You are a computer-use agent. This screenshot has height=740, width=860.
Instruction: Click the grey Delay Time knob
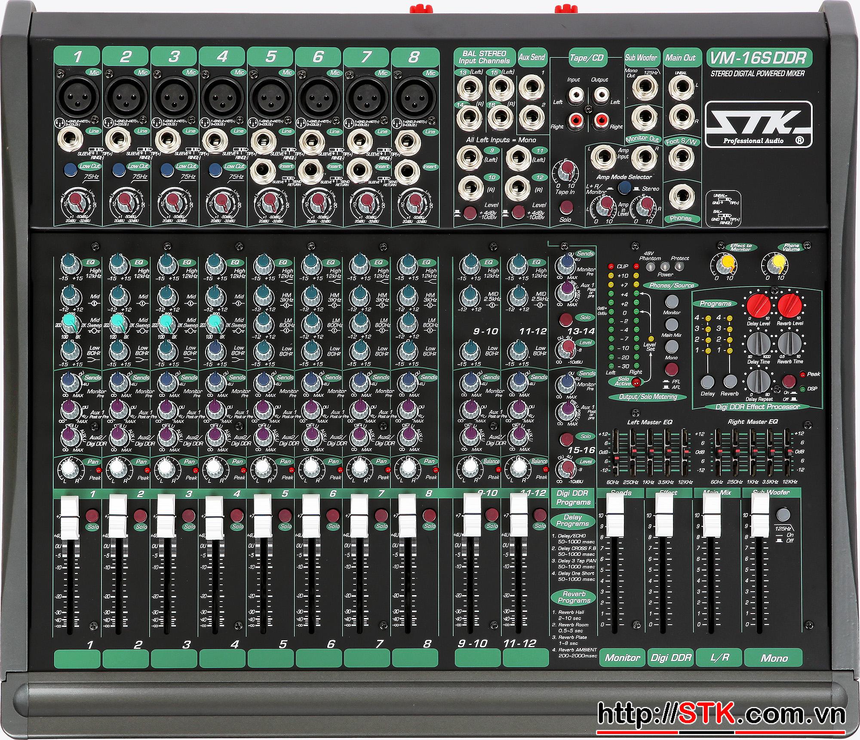pos(759,344)
